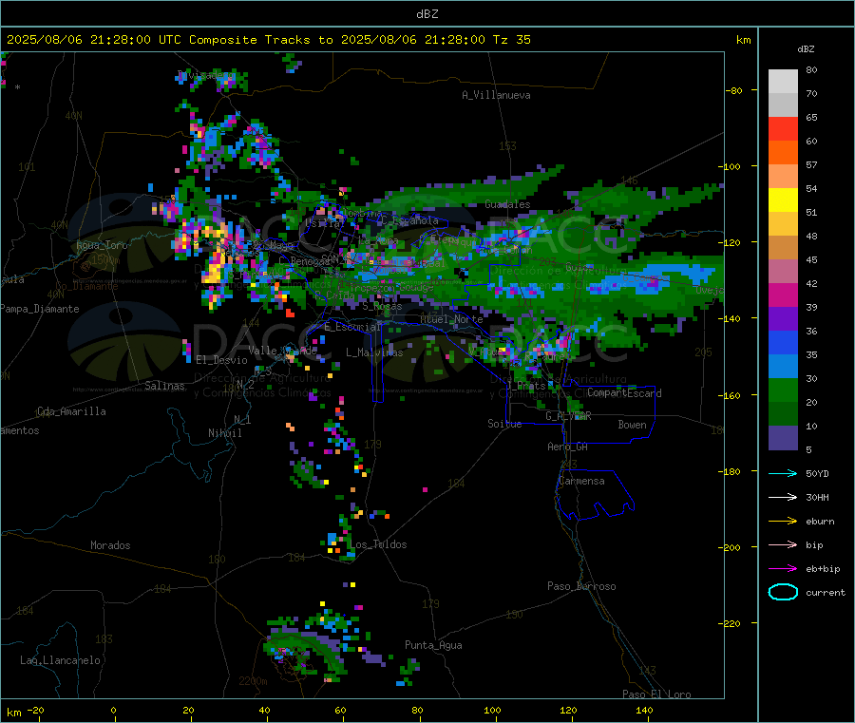The width and height of the screenshot is (855, 723).
Task: Click the J_Prats map label
Action: click(x=525, y=386)
